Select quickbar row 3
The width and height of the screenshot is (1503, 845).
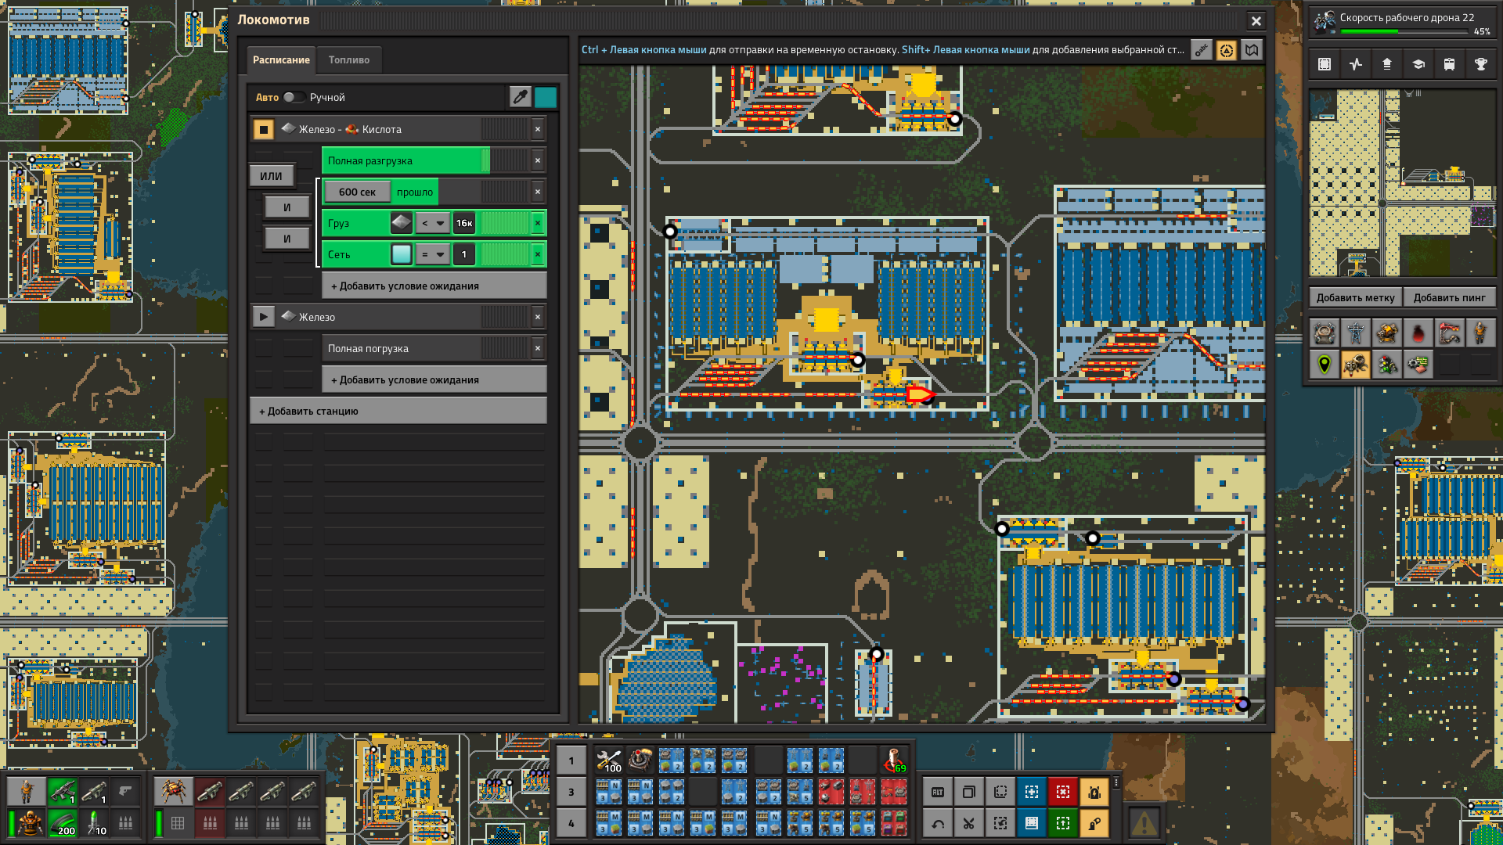(571, 792)
